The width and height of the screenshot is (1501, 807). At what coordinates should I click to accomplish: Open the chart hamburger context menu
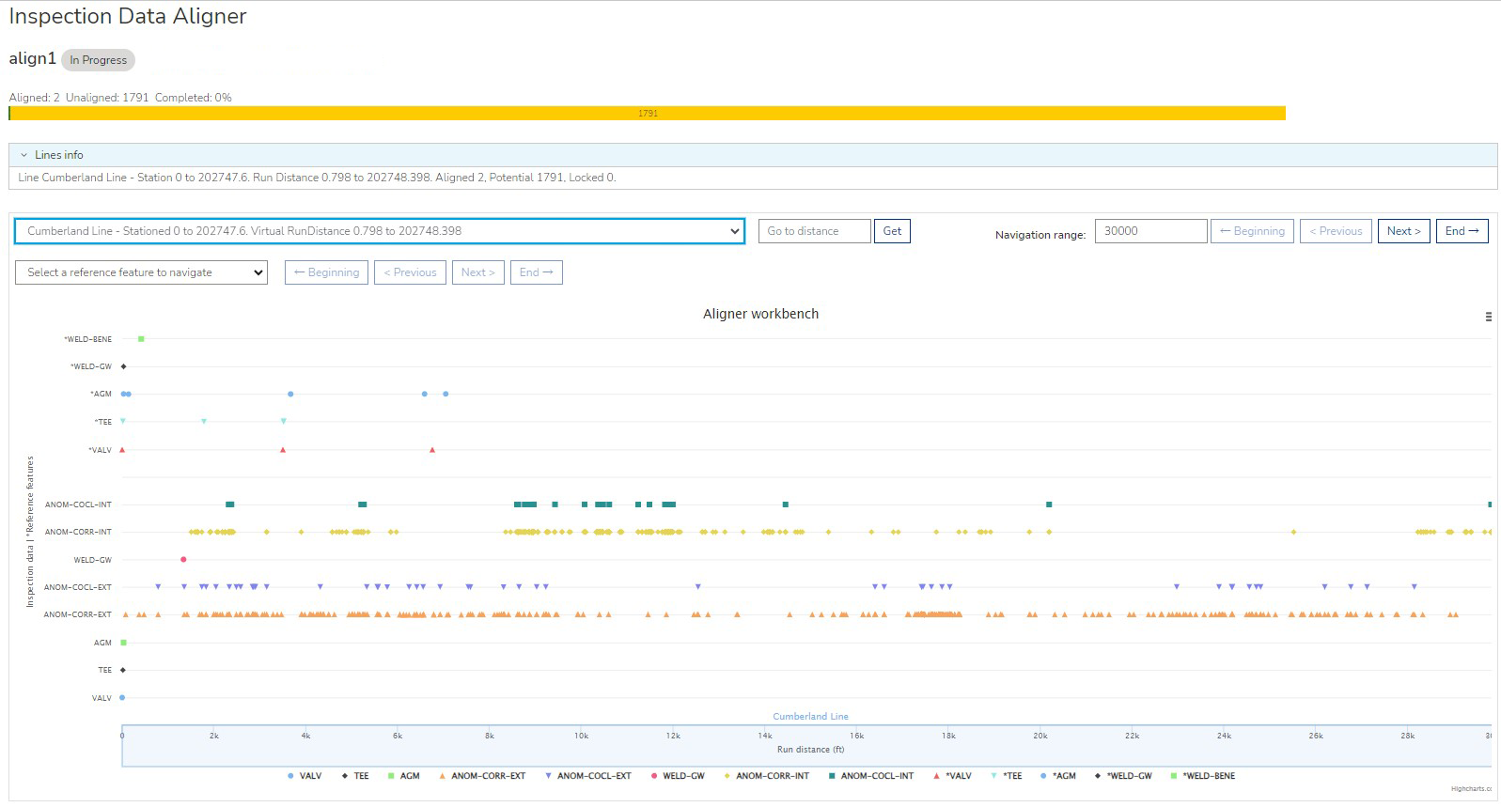[x=1488, y=317]
